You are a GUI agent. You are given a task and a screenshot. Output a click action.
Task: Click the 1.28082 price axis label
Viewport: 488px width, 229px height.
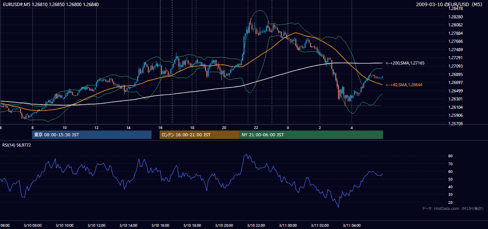click(455, 25)
